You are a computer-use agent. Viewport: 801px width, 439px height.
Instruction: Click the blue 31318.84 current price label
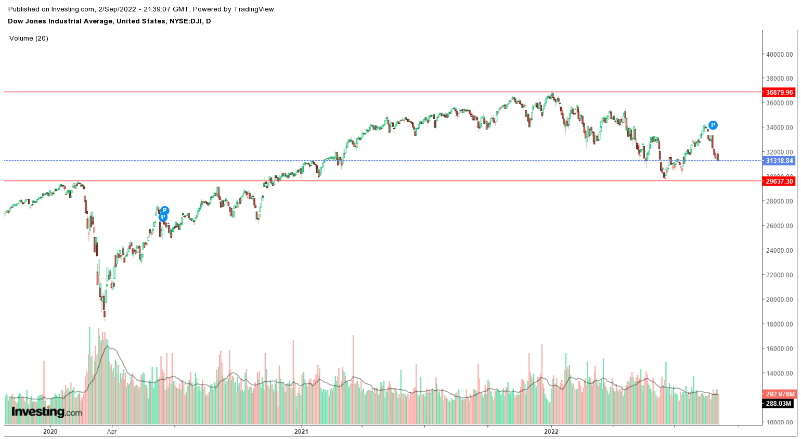pos(779,161)
